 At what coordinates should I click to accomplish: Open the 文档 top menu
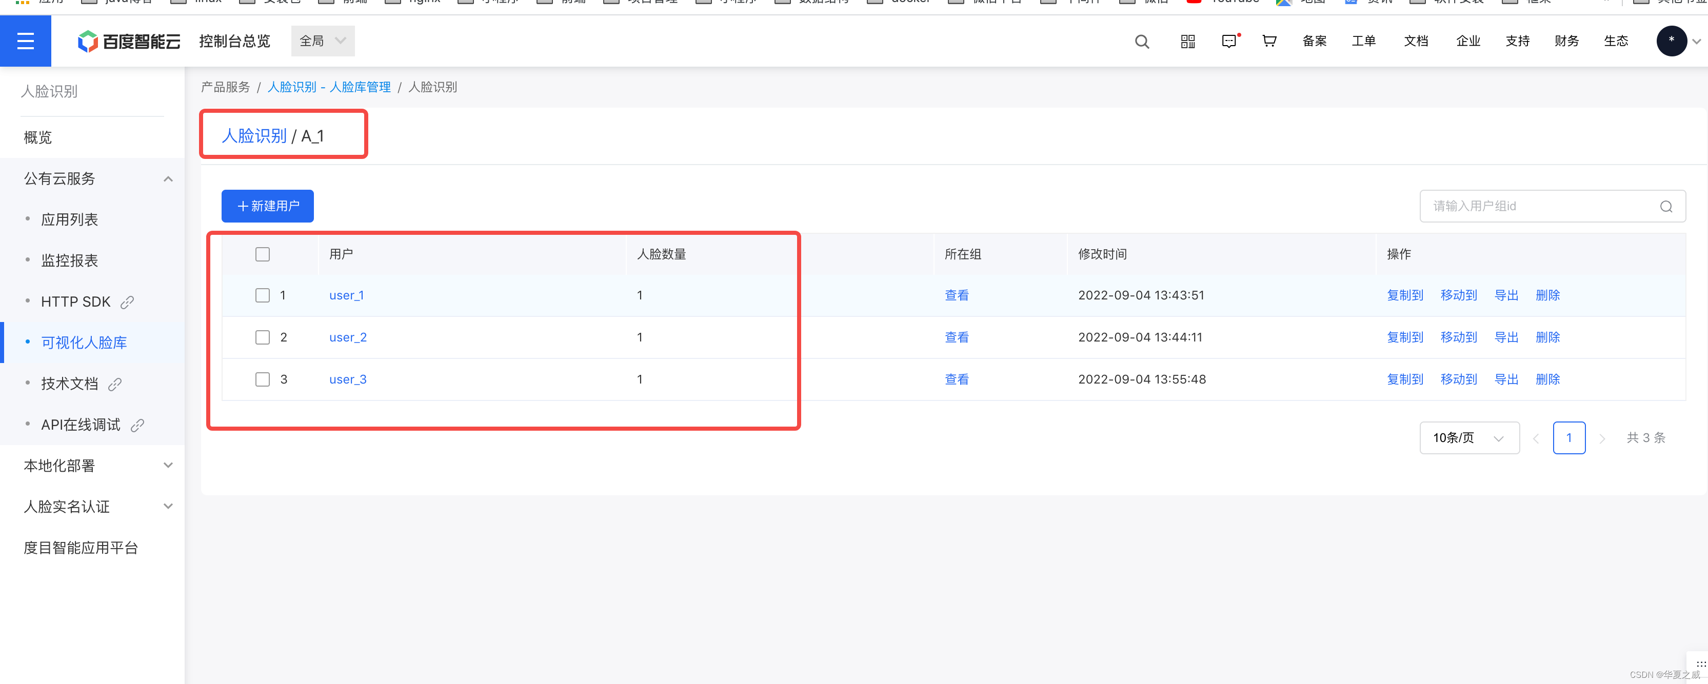click(1416, 41)
